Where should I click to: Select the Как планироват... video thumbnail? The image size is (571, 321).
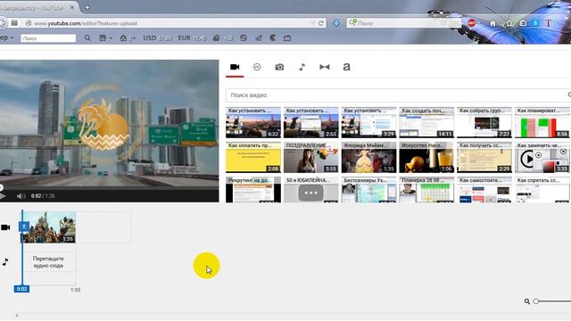pos(542,122)
